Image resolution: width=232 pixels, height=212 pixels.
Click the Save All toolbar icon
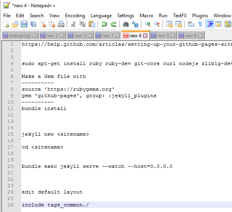tap(33, 24)
